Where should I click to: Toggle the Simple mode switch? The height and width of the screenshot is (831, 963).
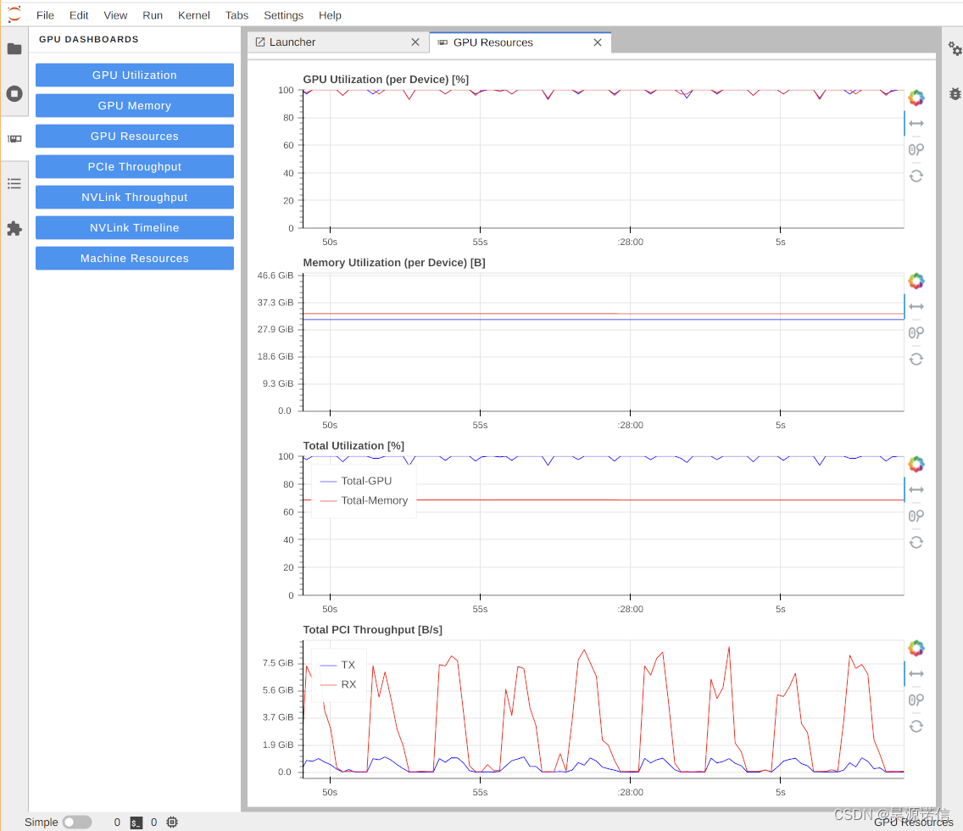coord(77,822)
